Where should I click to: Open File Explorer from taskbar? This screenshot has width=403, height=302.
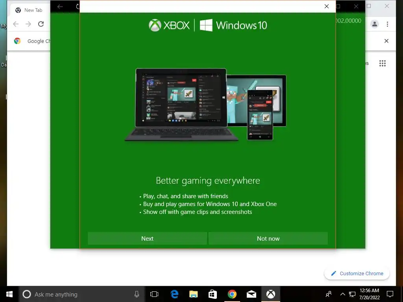point(194,294)
